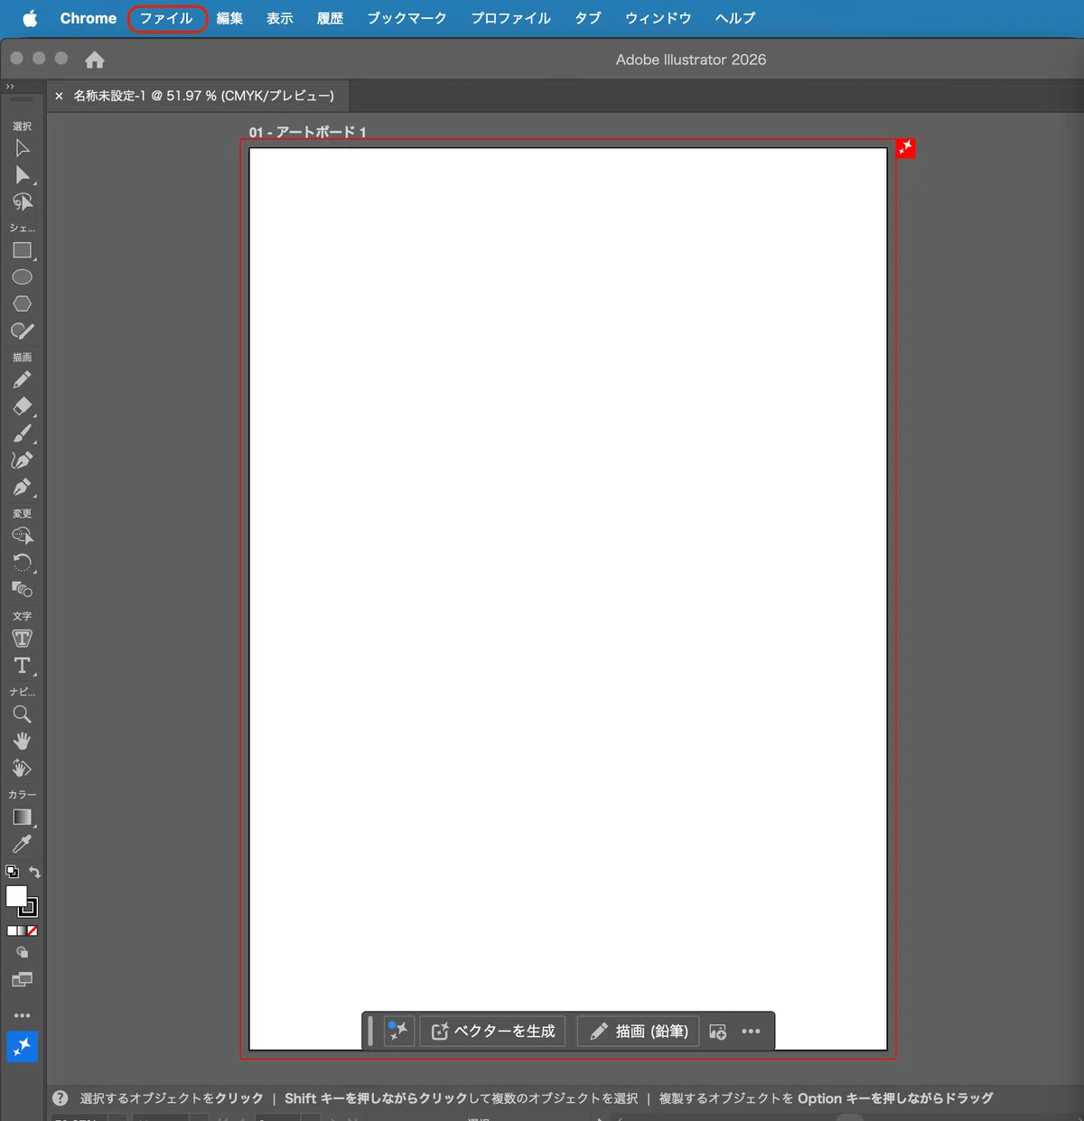
Task: Select the Shaper/Blob shape tool
Action: 23,331
